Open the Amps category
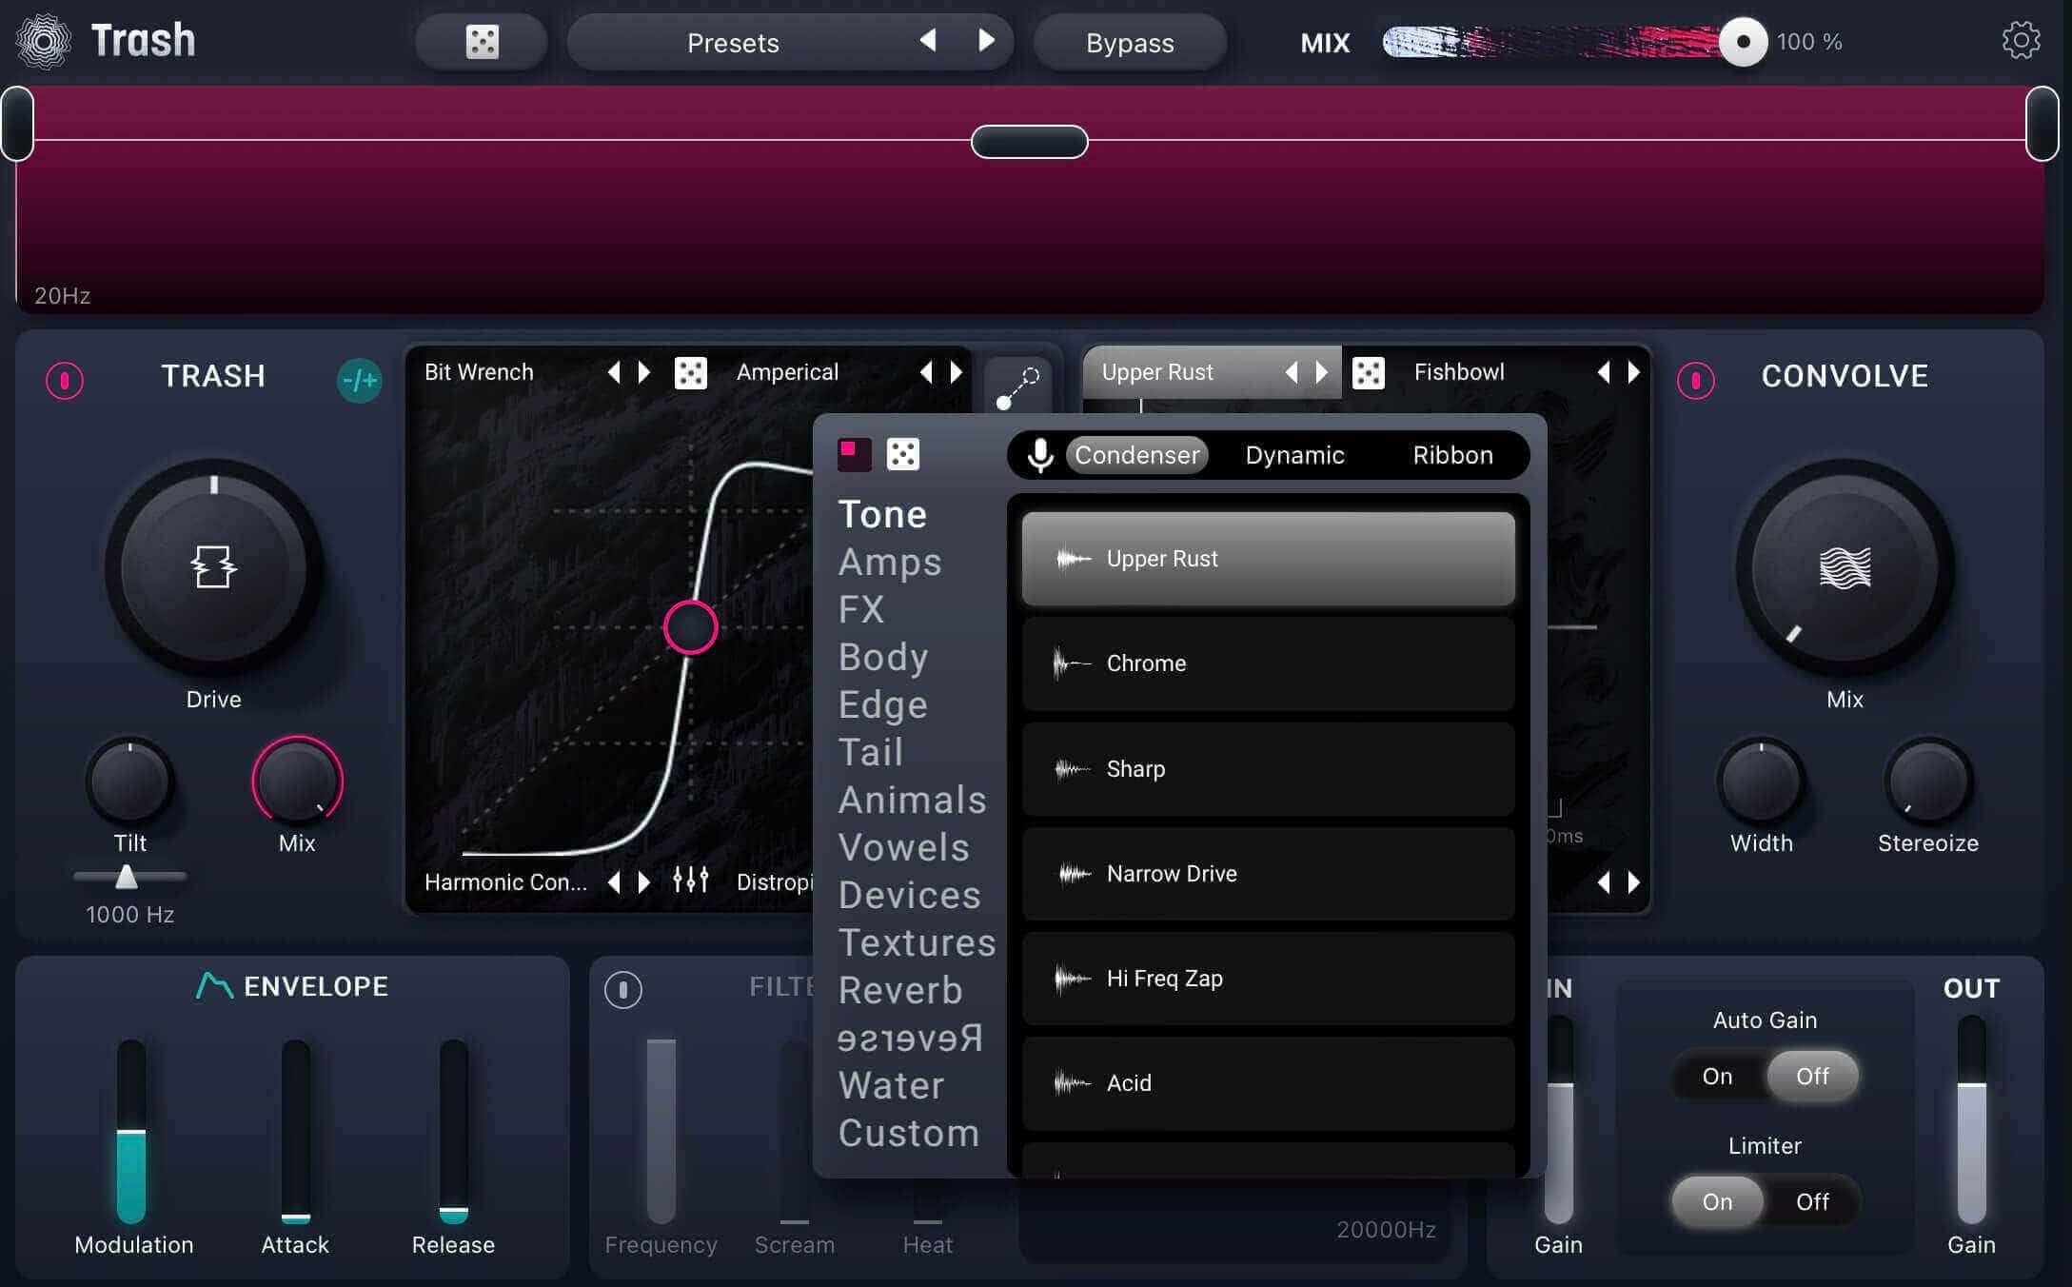Image resolution: width=2072 pixels, height=1287 pixels. (890, 562)
